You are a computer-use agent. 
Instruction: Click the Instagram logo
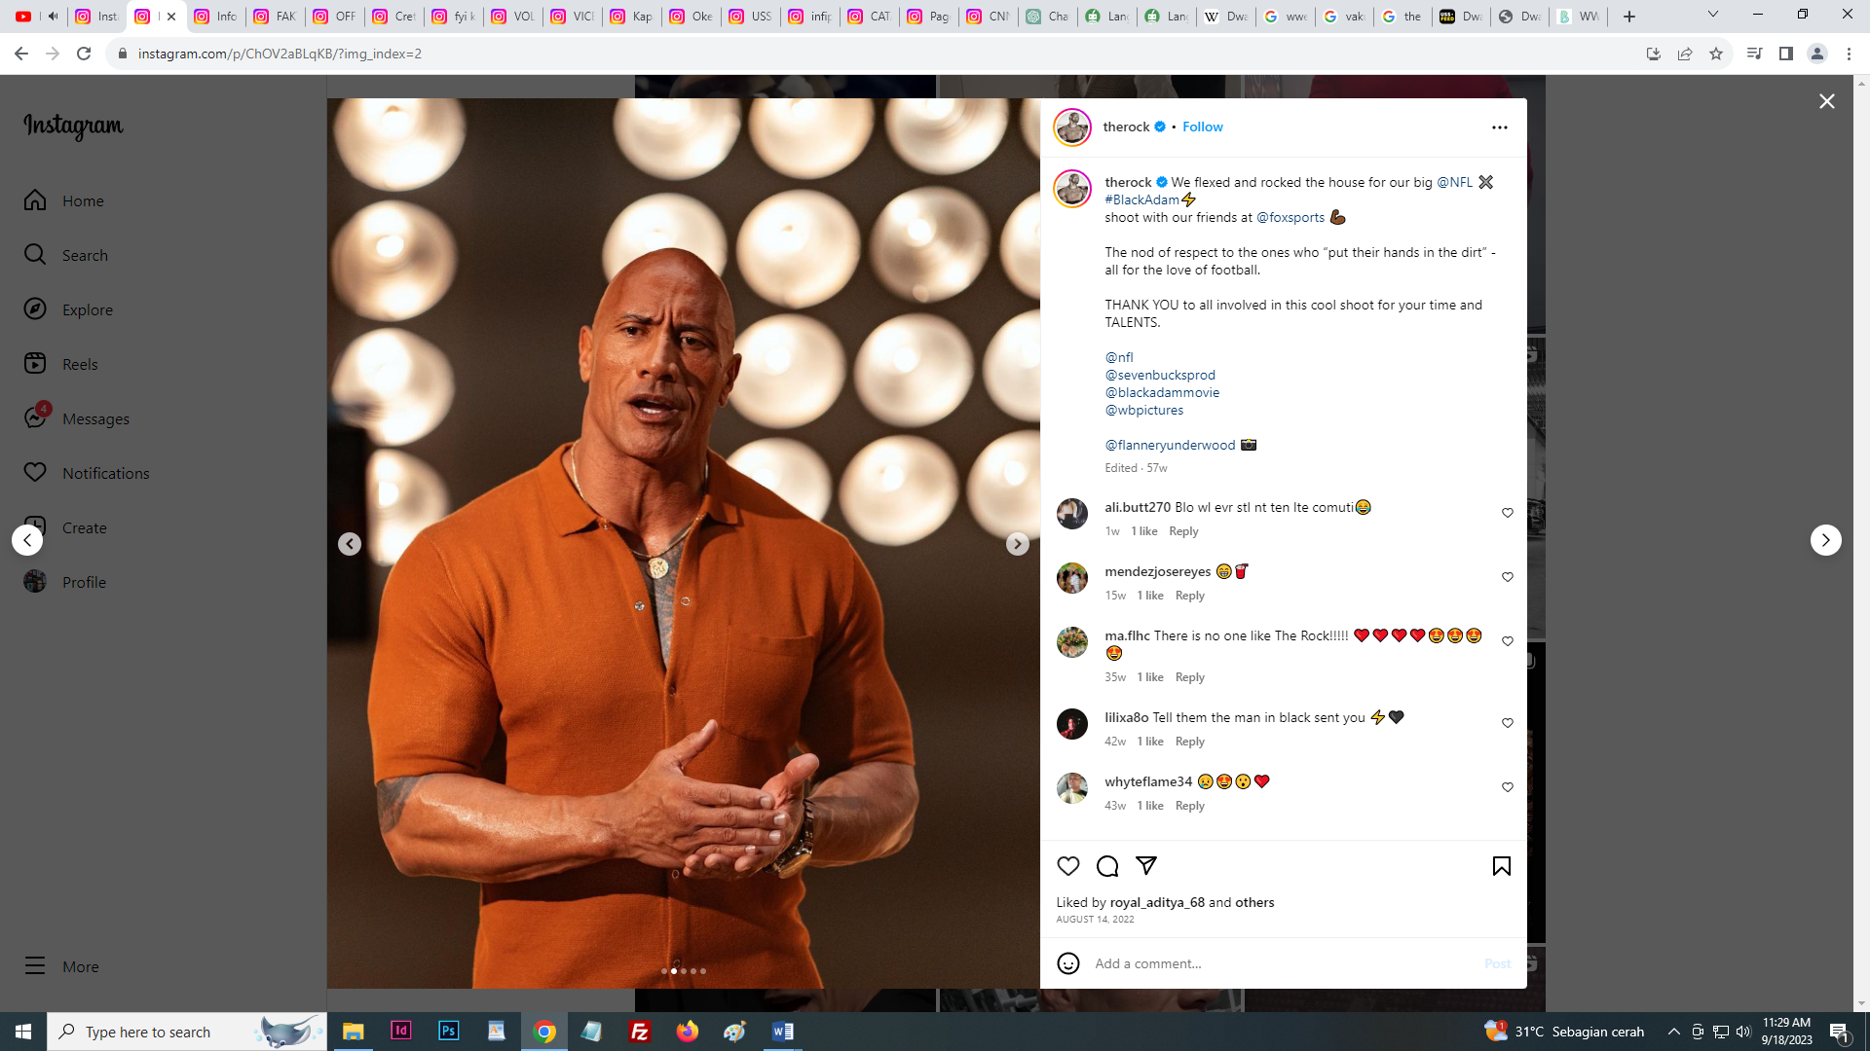pos(73,127)
